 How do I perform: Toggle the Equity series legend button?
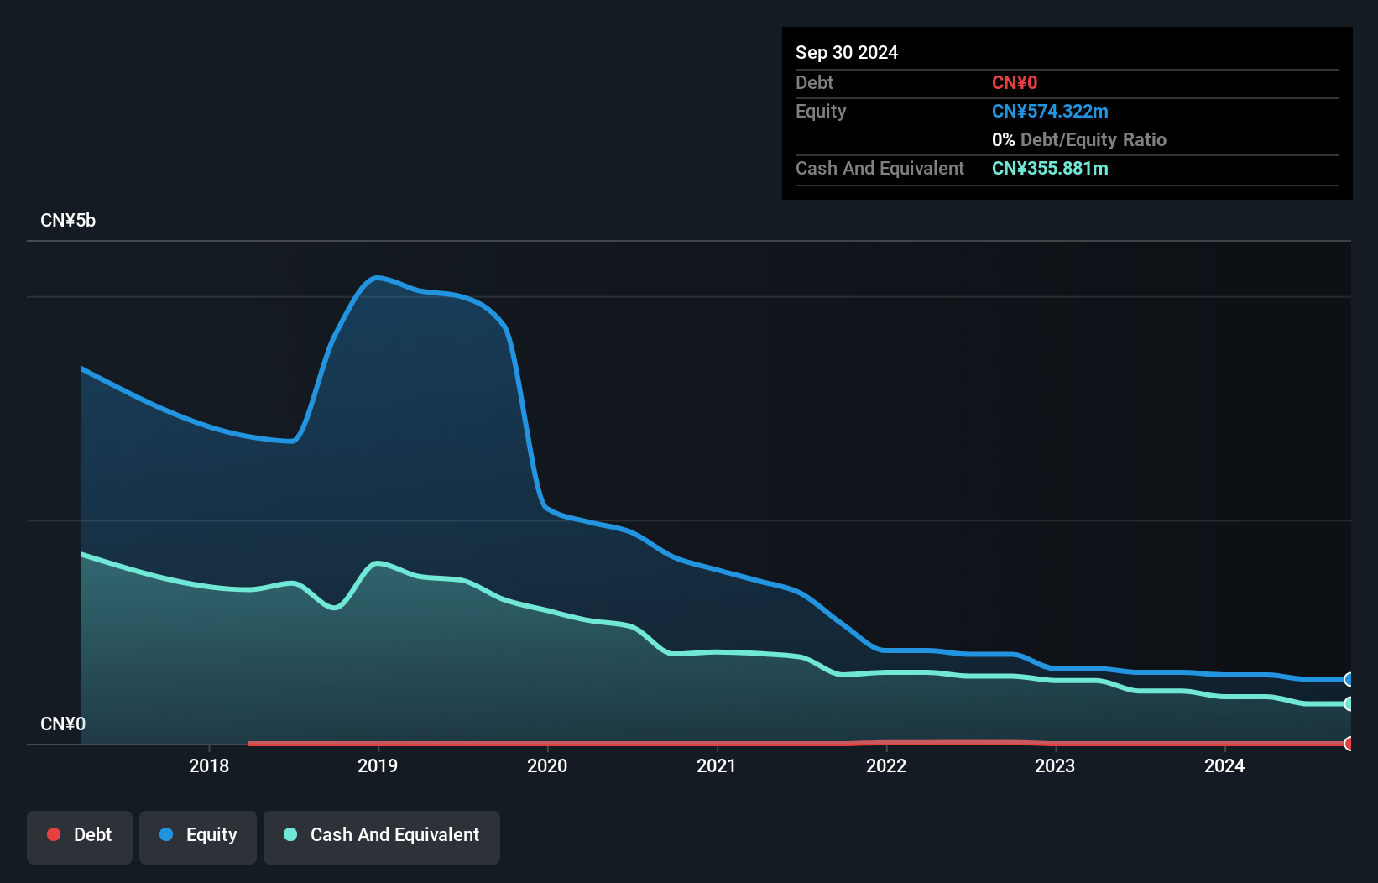[198, 837]
